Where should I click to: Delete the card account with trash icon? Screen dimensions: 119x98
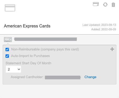click(x=113, y=5)
